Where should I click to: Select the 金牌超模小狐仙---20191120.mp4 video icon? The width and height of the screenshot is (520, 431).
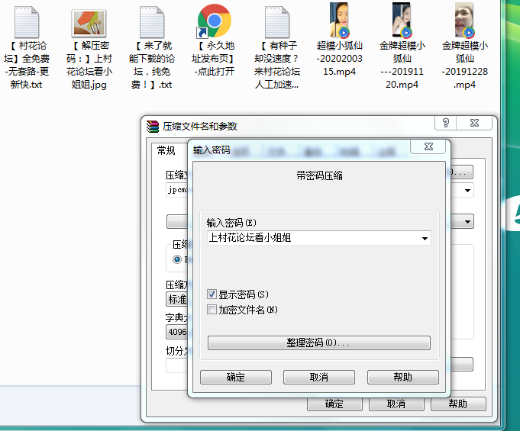pyautogui.click(x=402, y=20)
